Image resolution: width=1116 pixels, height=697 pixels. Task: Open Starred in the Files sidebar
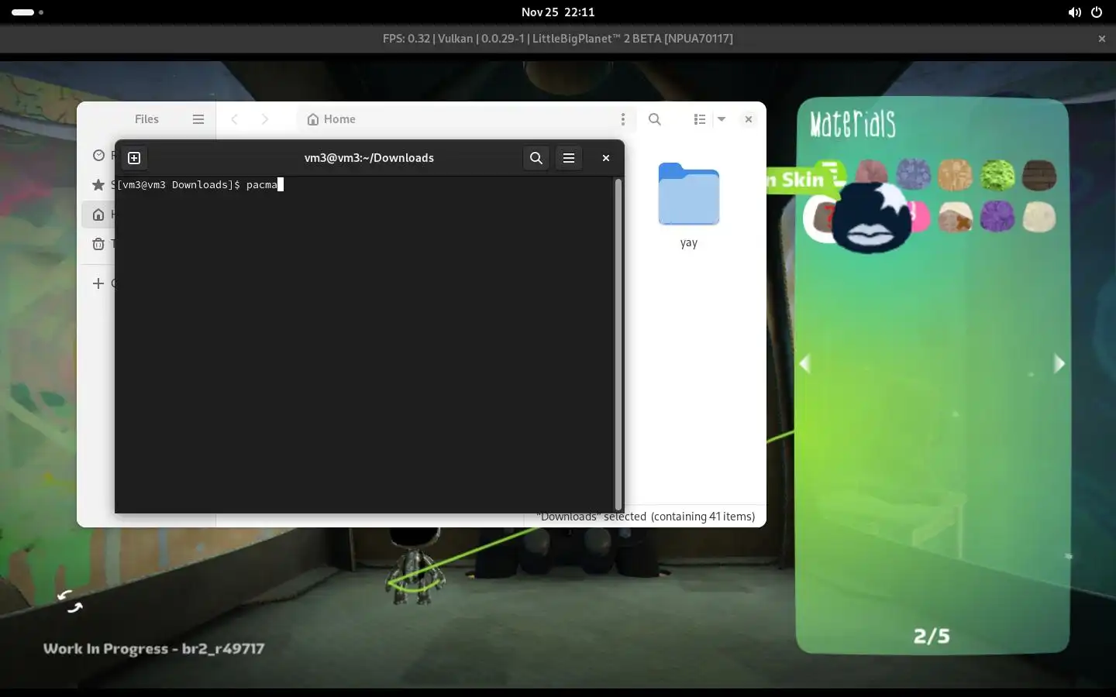pos(98,185)
